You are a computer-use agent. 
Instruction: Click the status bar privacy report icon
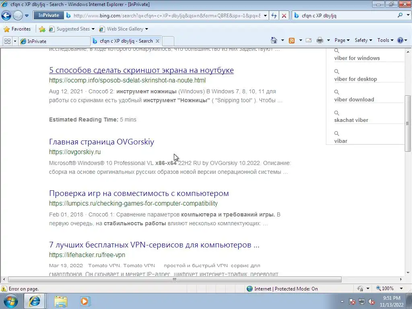pyautogui.click(x=360, y=288)
